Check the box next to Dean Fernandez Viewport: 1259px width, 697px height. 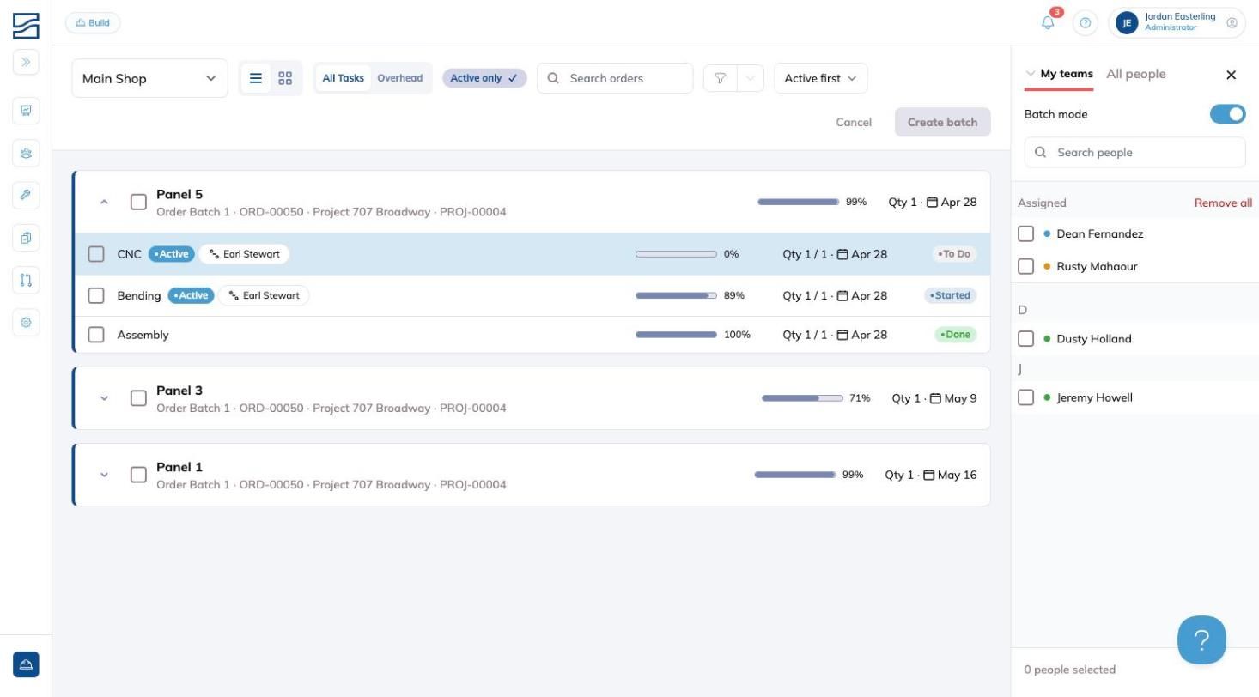[1025, 233]
